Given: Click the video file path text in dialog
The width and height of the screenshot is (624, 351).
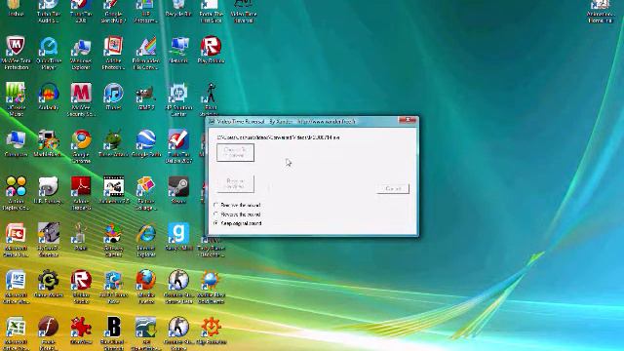Looking at the screenshot, I should (278, 137).
